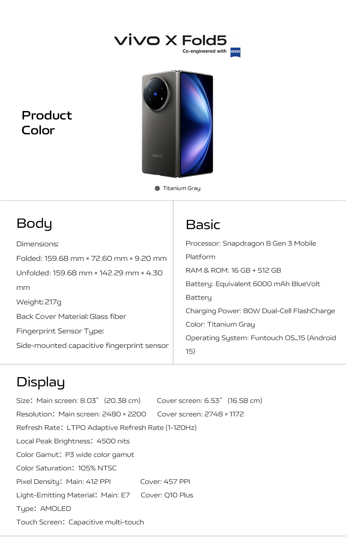Click the Product Color heading
Screen dimensions: 346x550
[47, 123]
